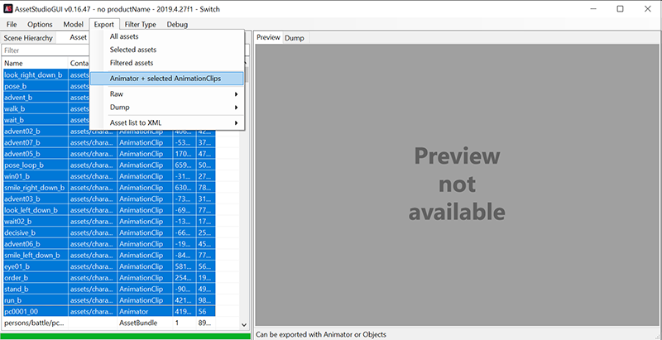Sort asset list by Name column header
The image size is (662, 340).
point(33,63)
